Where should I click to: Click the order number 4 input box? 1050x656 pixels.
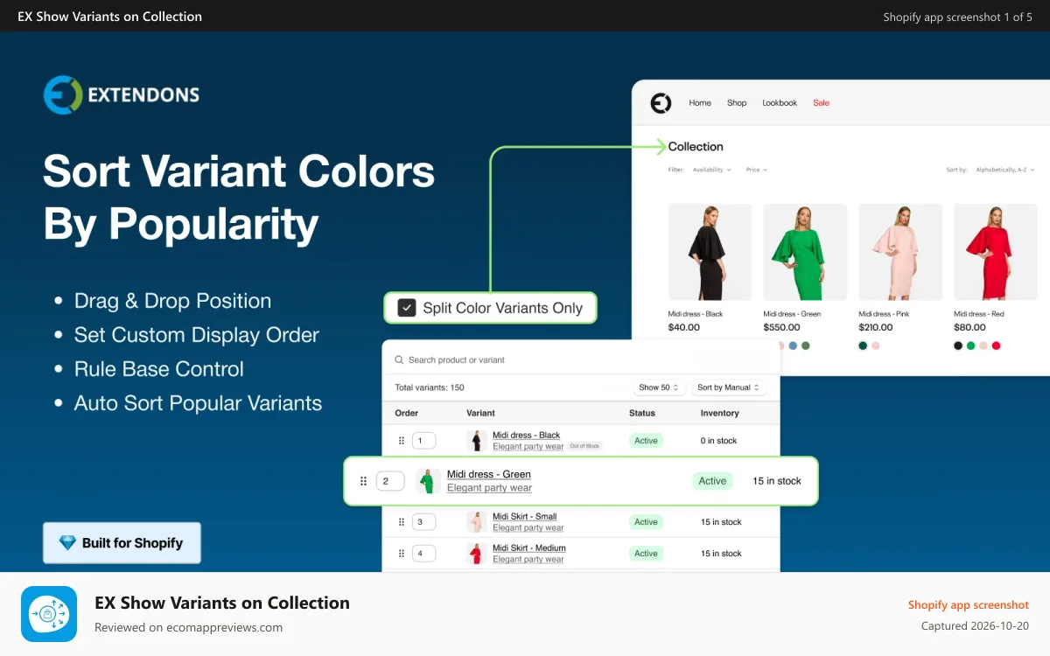[x=424, y=554]
